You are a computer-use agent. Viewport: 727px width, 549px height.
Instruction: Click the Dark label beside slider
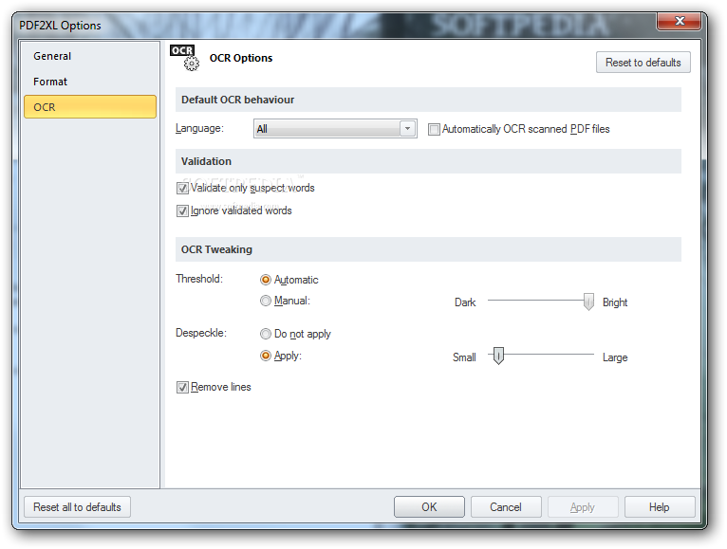[x=465, y=302]
